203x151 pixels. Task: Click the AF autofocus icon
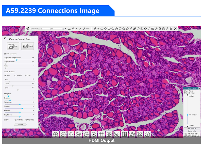pos(117,134)
